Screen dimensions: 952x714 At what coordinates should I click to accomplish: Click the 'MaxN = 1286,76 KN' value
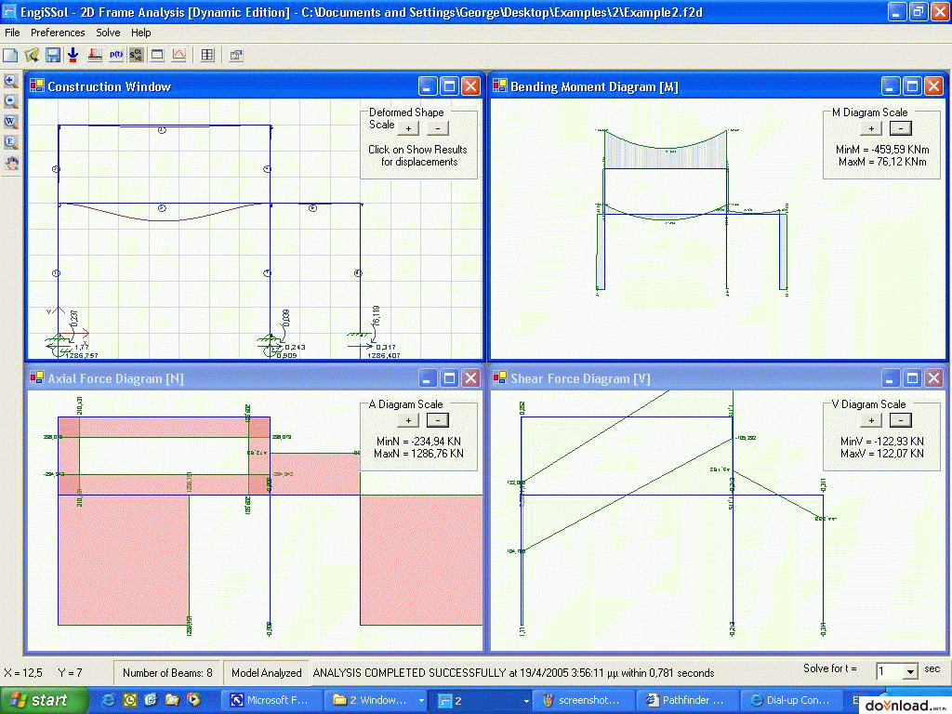419,454
